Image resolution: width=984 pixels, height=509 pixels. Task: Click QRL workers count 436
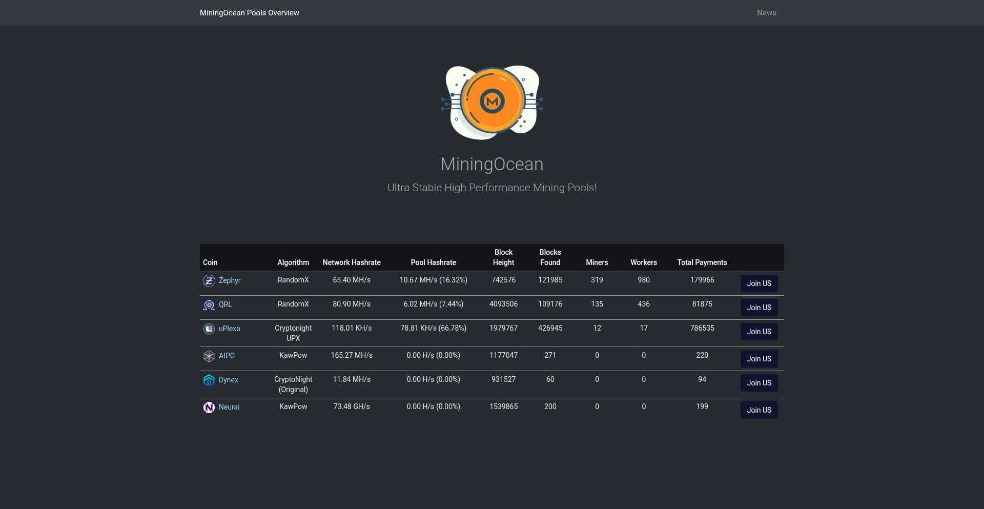pos(644,304)
